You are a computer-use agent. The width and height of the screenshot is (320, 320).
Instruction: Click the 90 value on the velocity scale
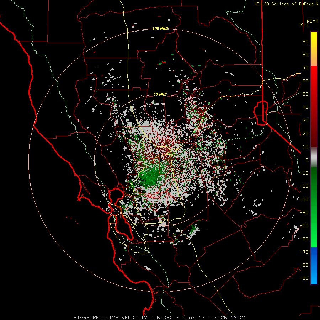pos(305,42)
